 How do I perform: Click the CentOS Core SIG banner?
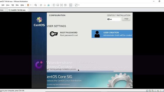tap(90, 80)
